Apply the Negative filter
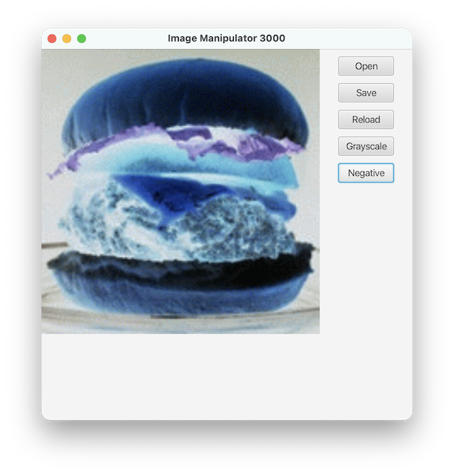454x475 pixels. click(366, 173)
